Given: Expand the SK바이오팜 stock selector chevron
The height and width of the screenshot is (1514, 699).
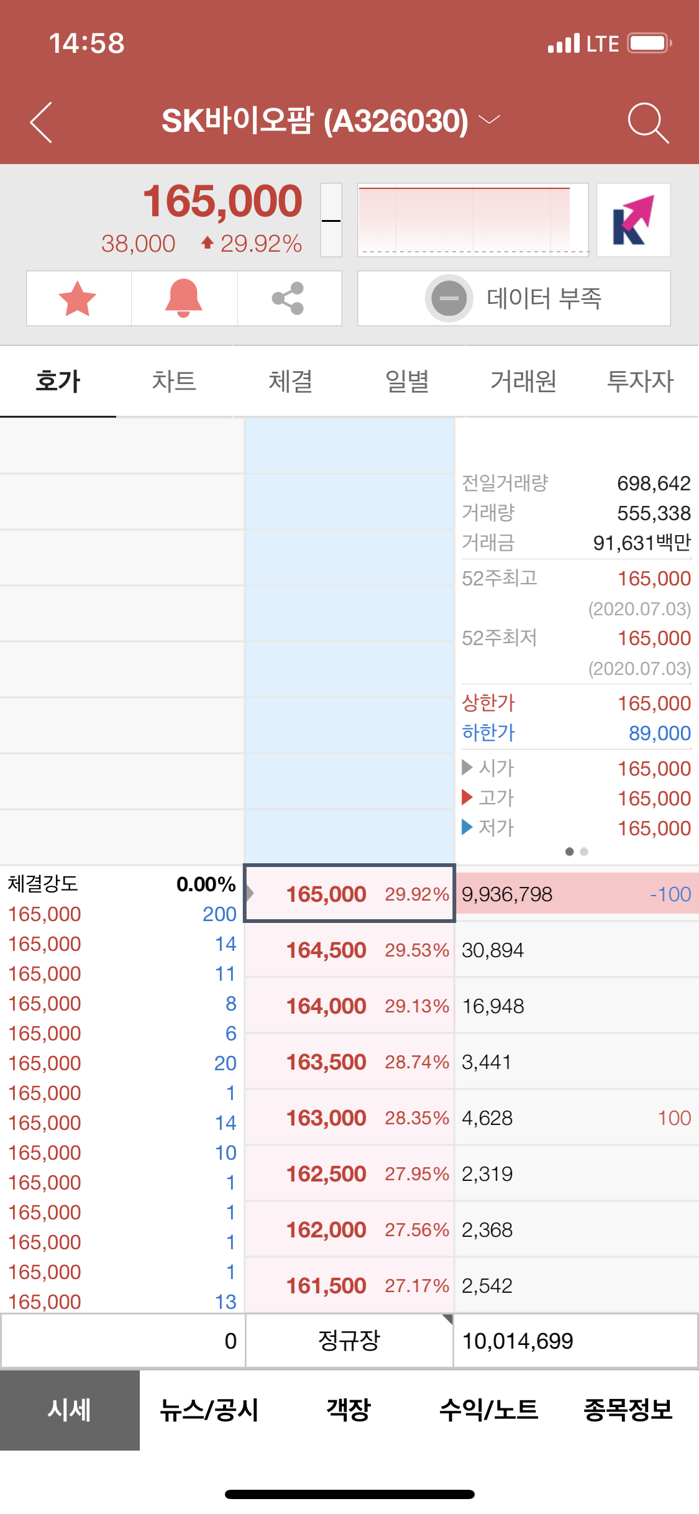Looking at the screenshot, I should [490, 120].
